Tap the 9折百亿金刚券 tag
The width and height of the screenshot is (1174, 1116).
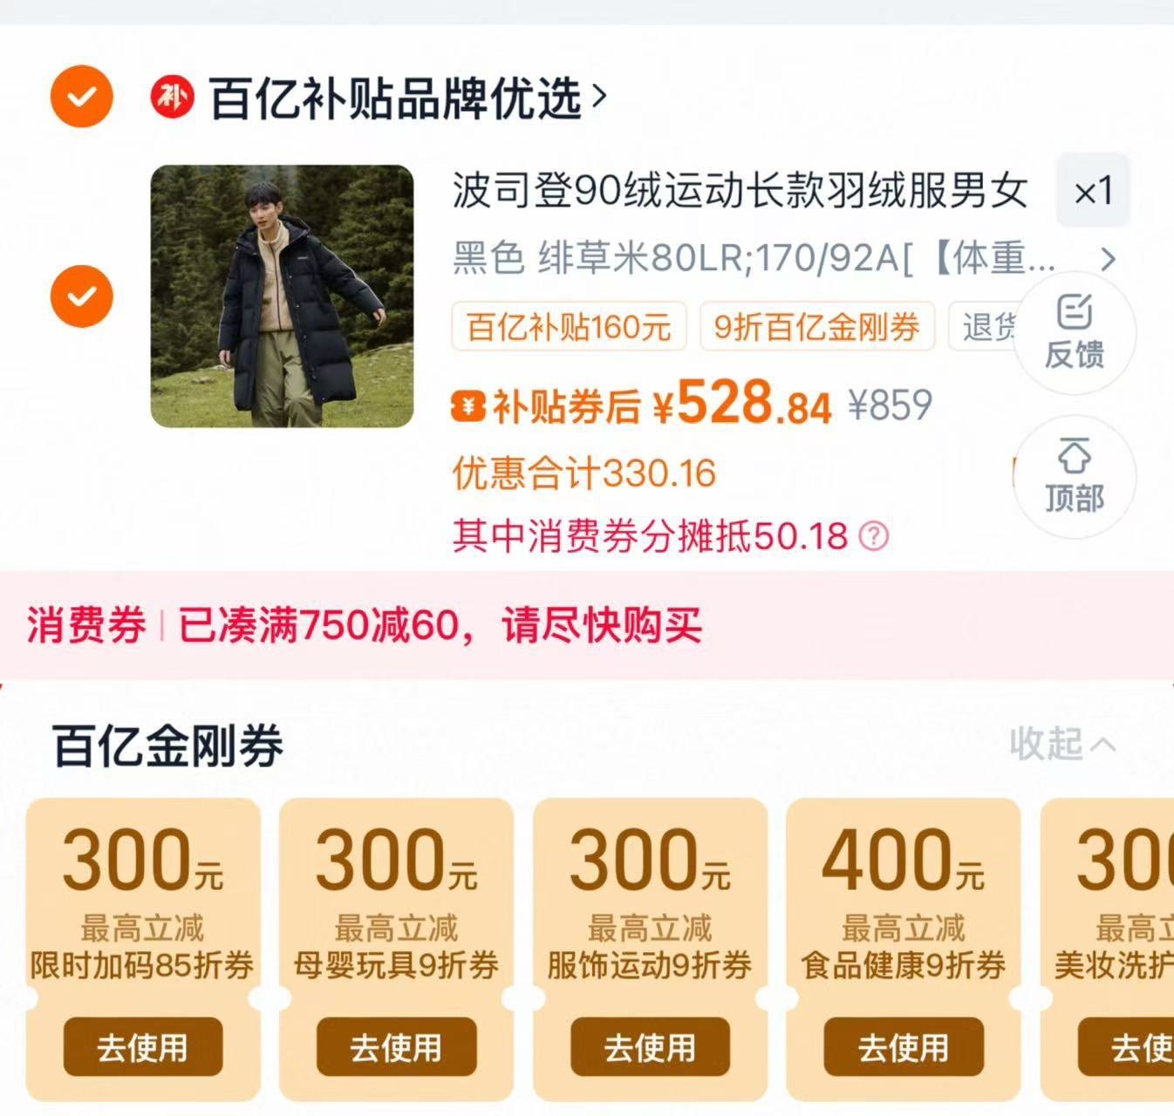point(817,327)
